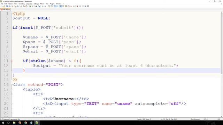Open the Plugins menu
The width and height of the screenshot is (223, 125).
(52, 4)
